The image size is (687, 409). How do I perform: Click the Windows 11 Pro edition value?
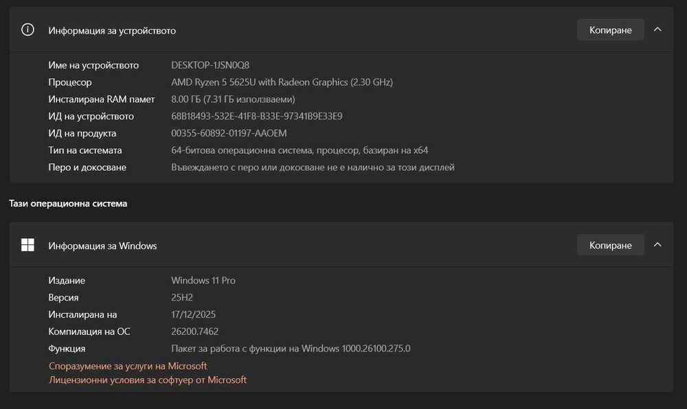[203, 281]
